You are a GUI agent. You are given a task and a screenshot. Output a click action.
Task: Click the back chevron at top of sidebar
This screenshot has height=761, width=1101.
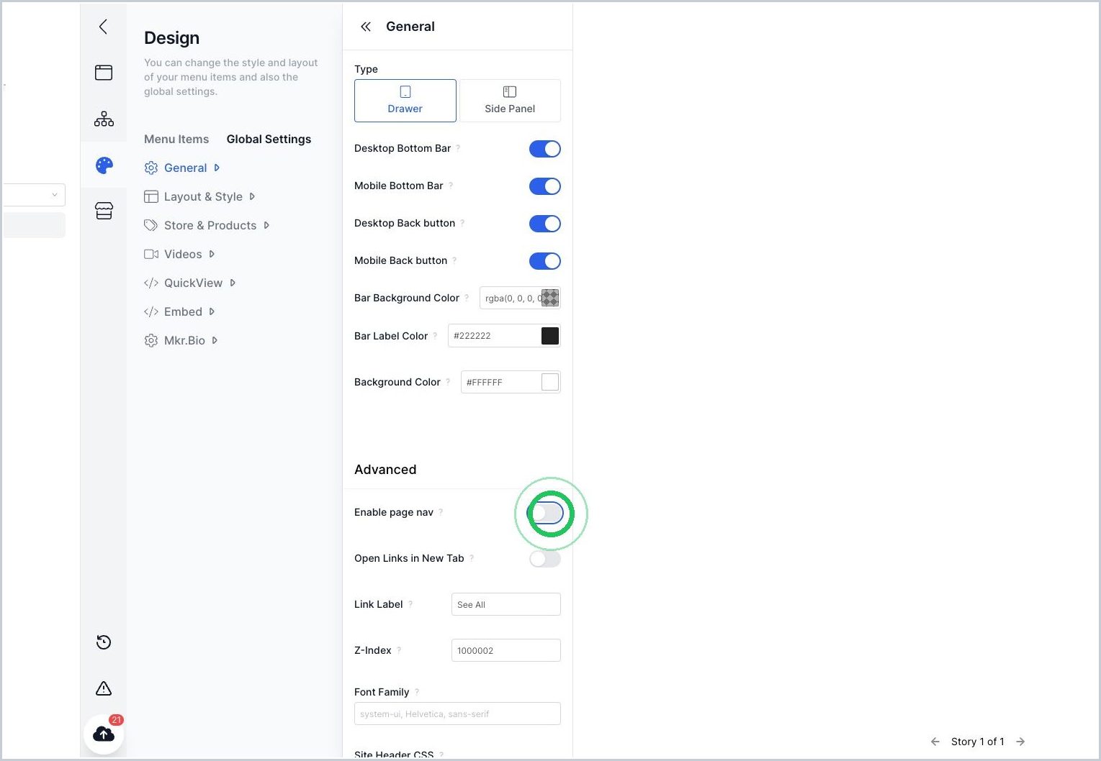tap(103, 27)
